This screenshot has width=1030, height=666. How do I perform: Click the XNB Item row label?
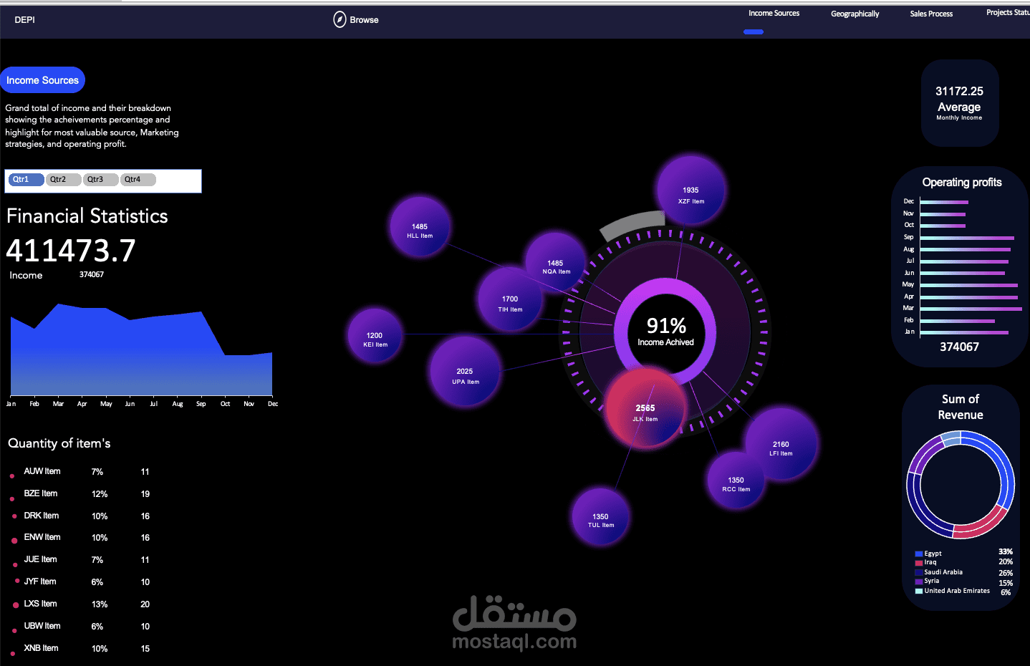pyautogui.click(x=41, y=648)
